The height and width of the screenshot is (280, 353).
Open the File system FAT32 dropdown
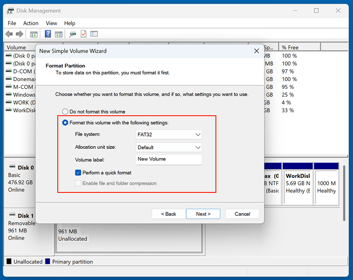click(169, 135)
